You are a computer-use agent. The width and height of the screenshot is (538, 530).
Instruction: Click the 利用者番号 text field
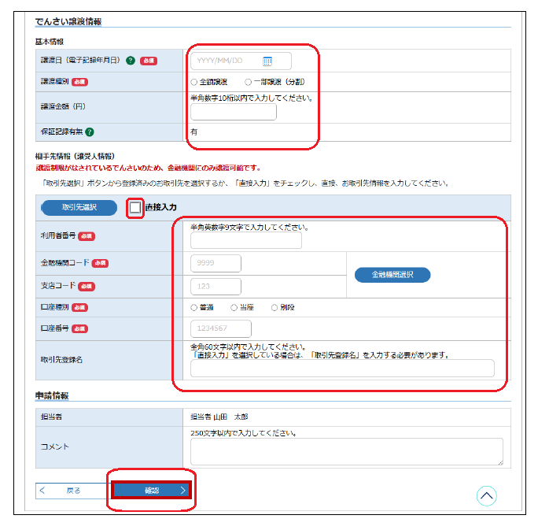245,241
